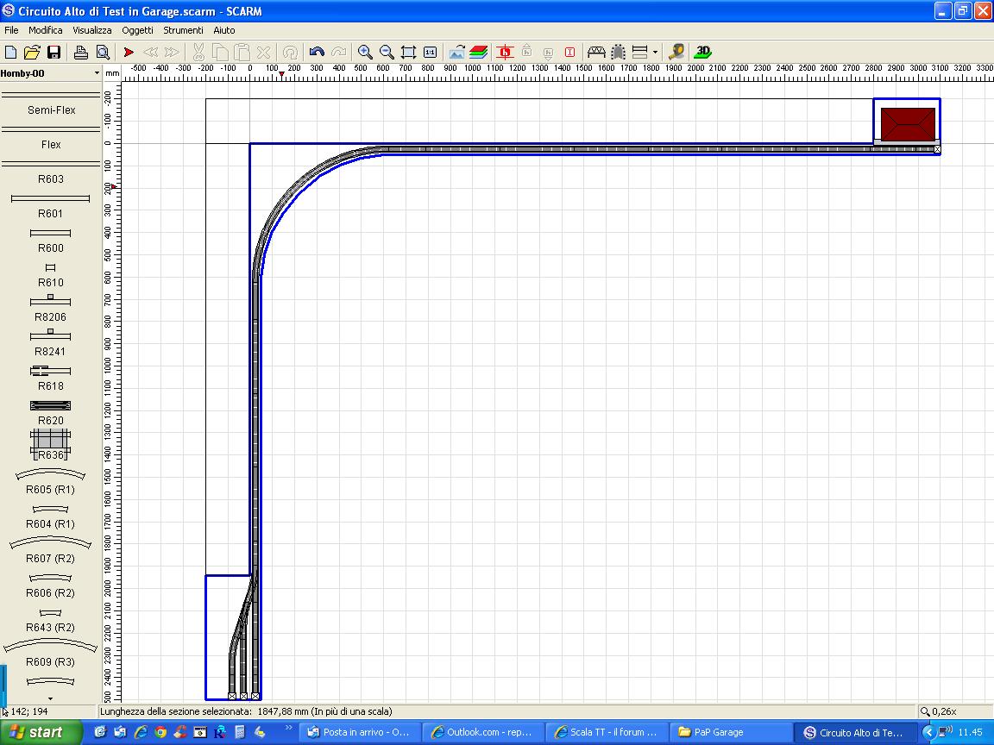Screen dimensions: 994x745
Task: Pick the R607 (R2) curve
Action: click(x=51, y=550)
